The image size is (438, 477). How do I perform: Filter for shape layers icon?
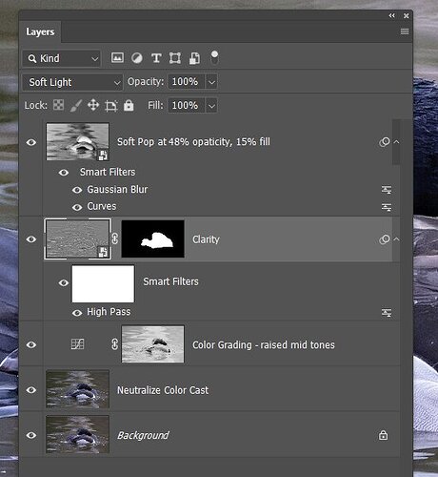click(175, 58)
